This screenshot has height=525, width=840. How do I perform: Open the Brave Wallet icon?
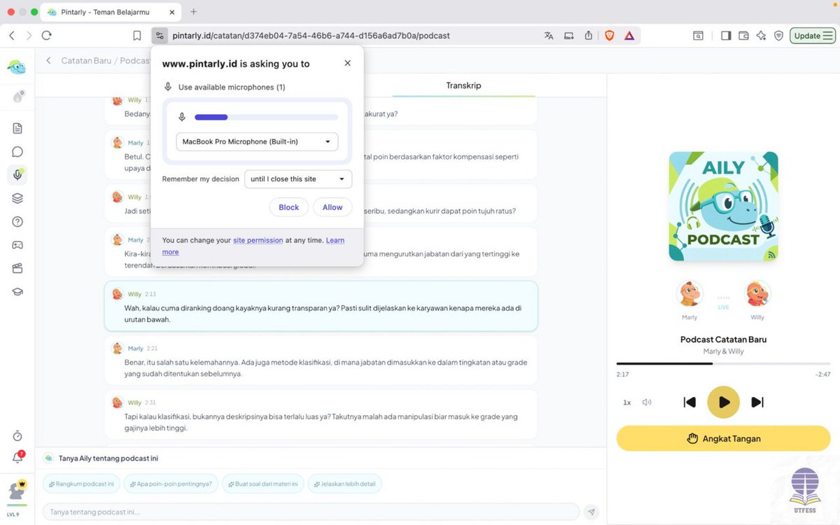[x=743, y=35]
